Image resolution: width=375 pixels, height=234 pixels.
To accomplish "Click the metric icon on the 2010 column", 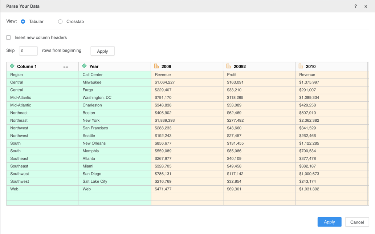I will (301, 66).
